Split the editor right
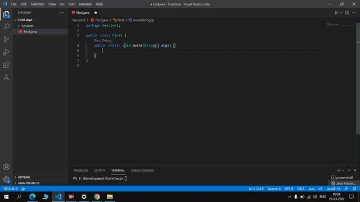The width and height of the screenshot is (360, 202). coord(347,12)
